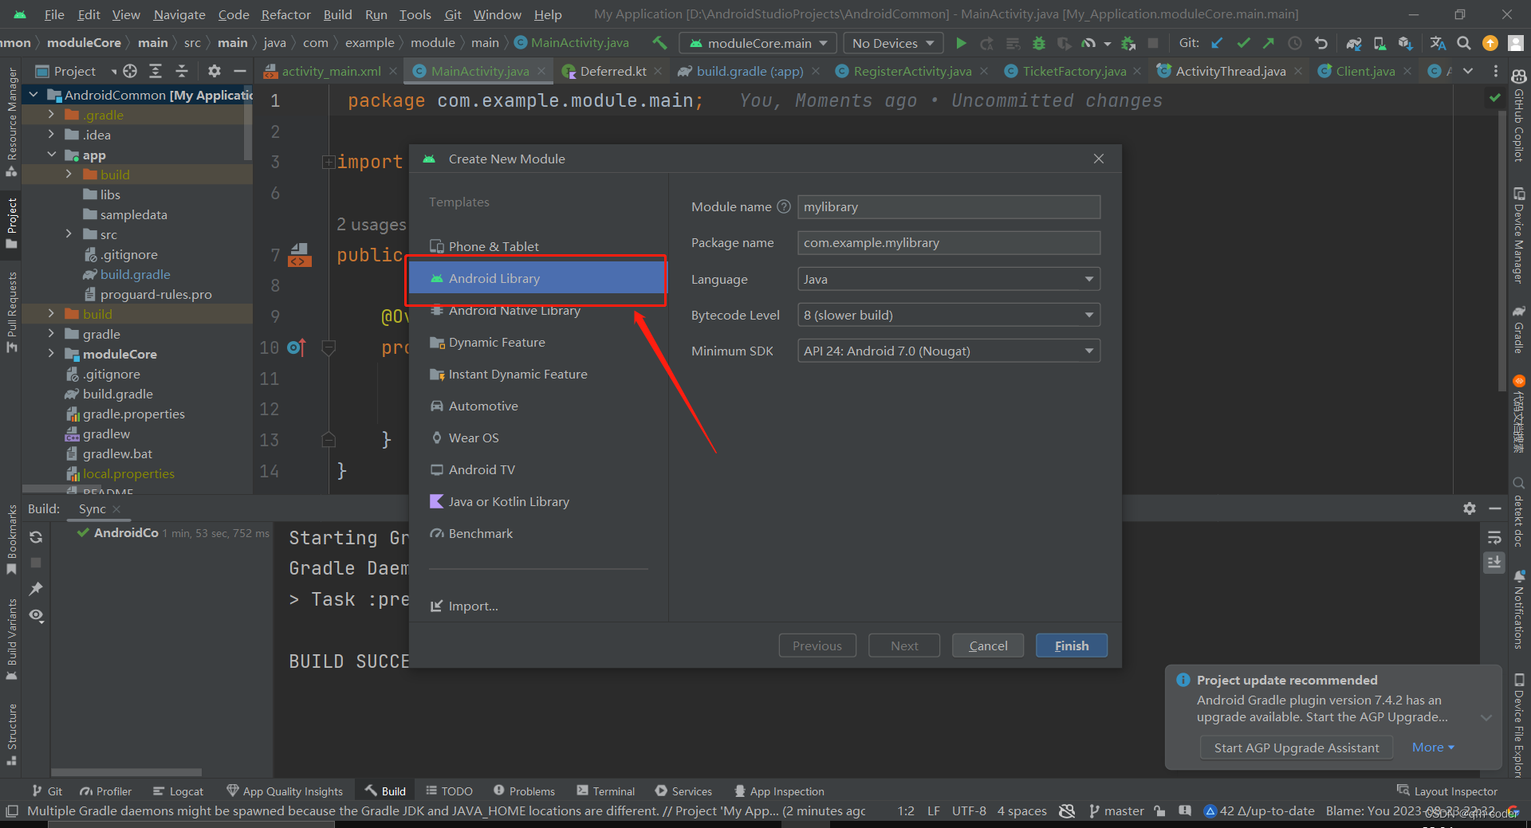Expand the .gradle folder in tree
The width and height of the screenshot is (1531, 828).
coord(51,115)
